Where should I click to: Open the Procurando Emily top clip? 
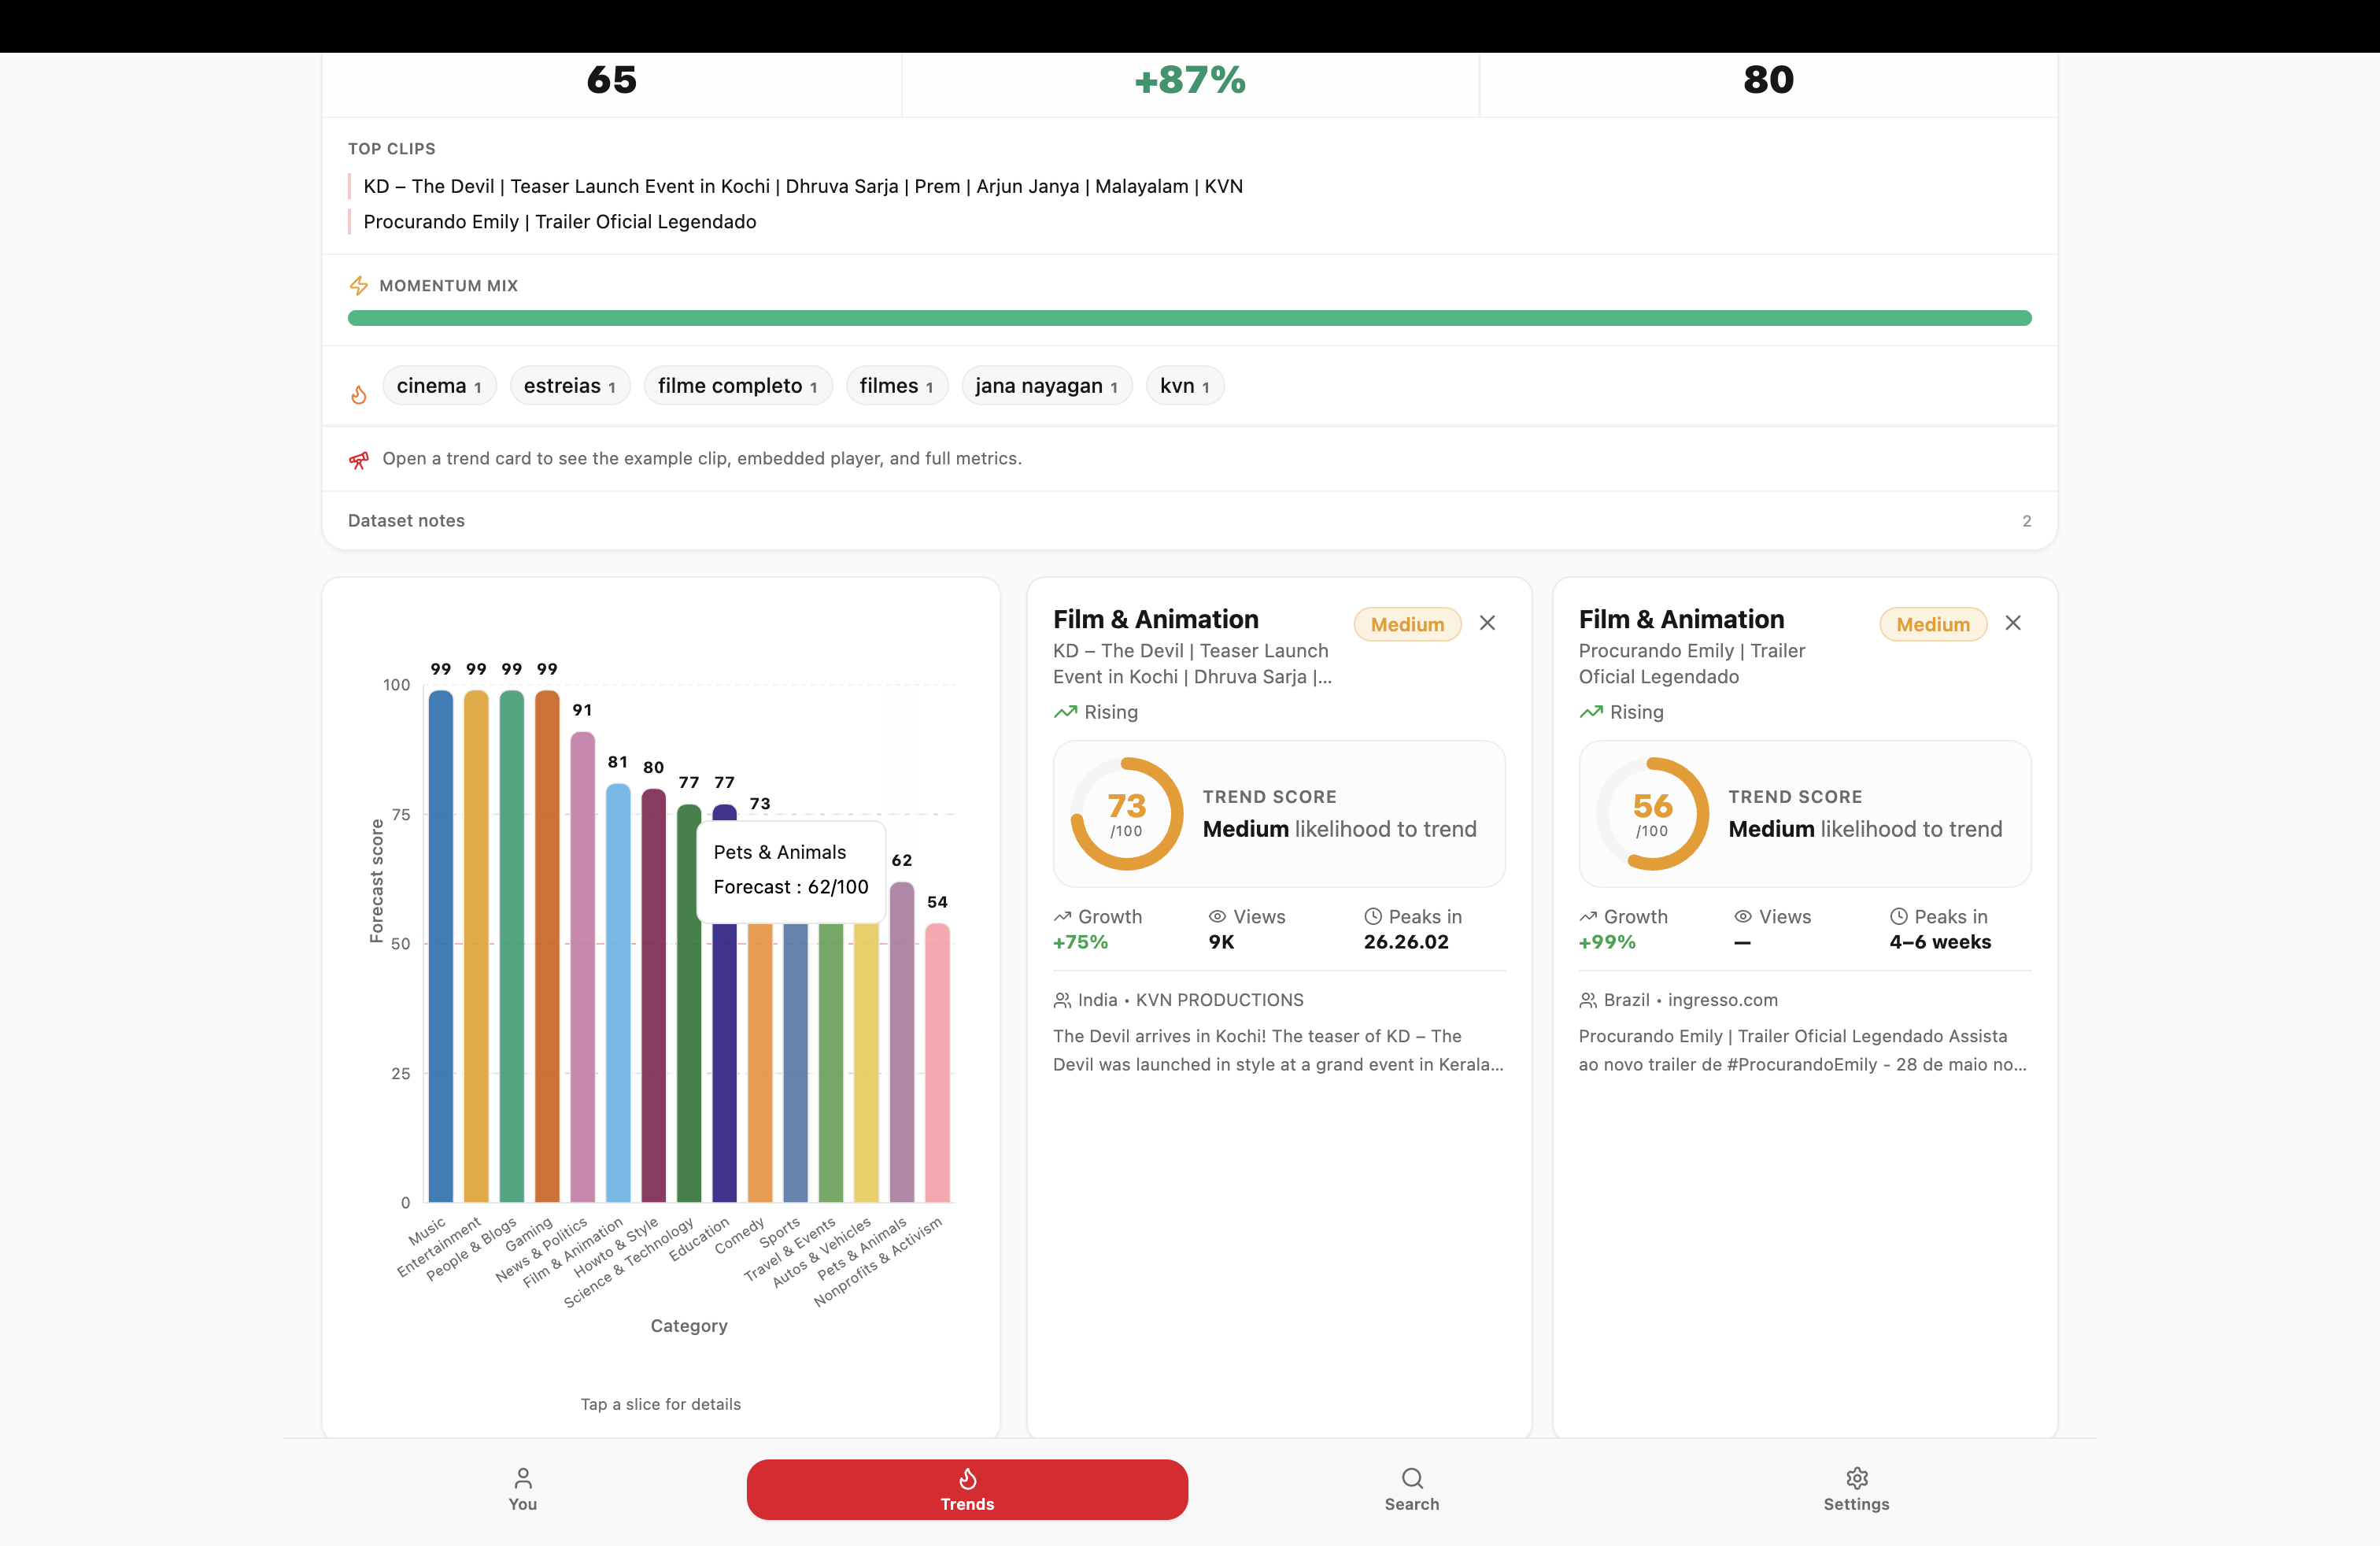[560, 222]
